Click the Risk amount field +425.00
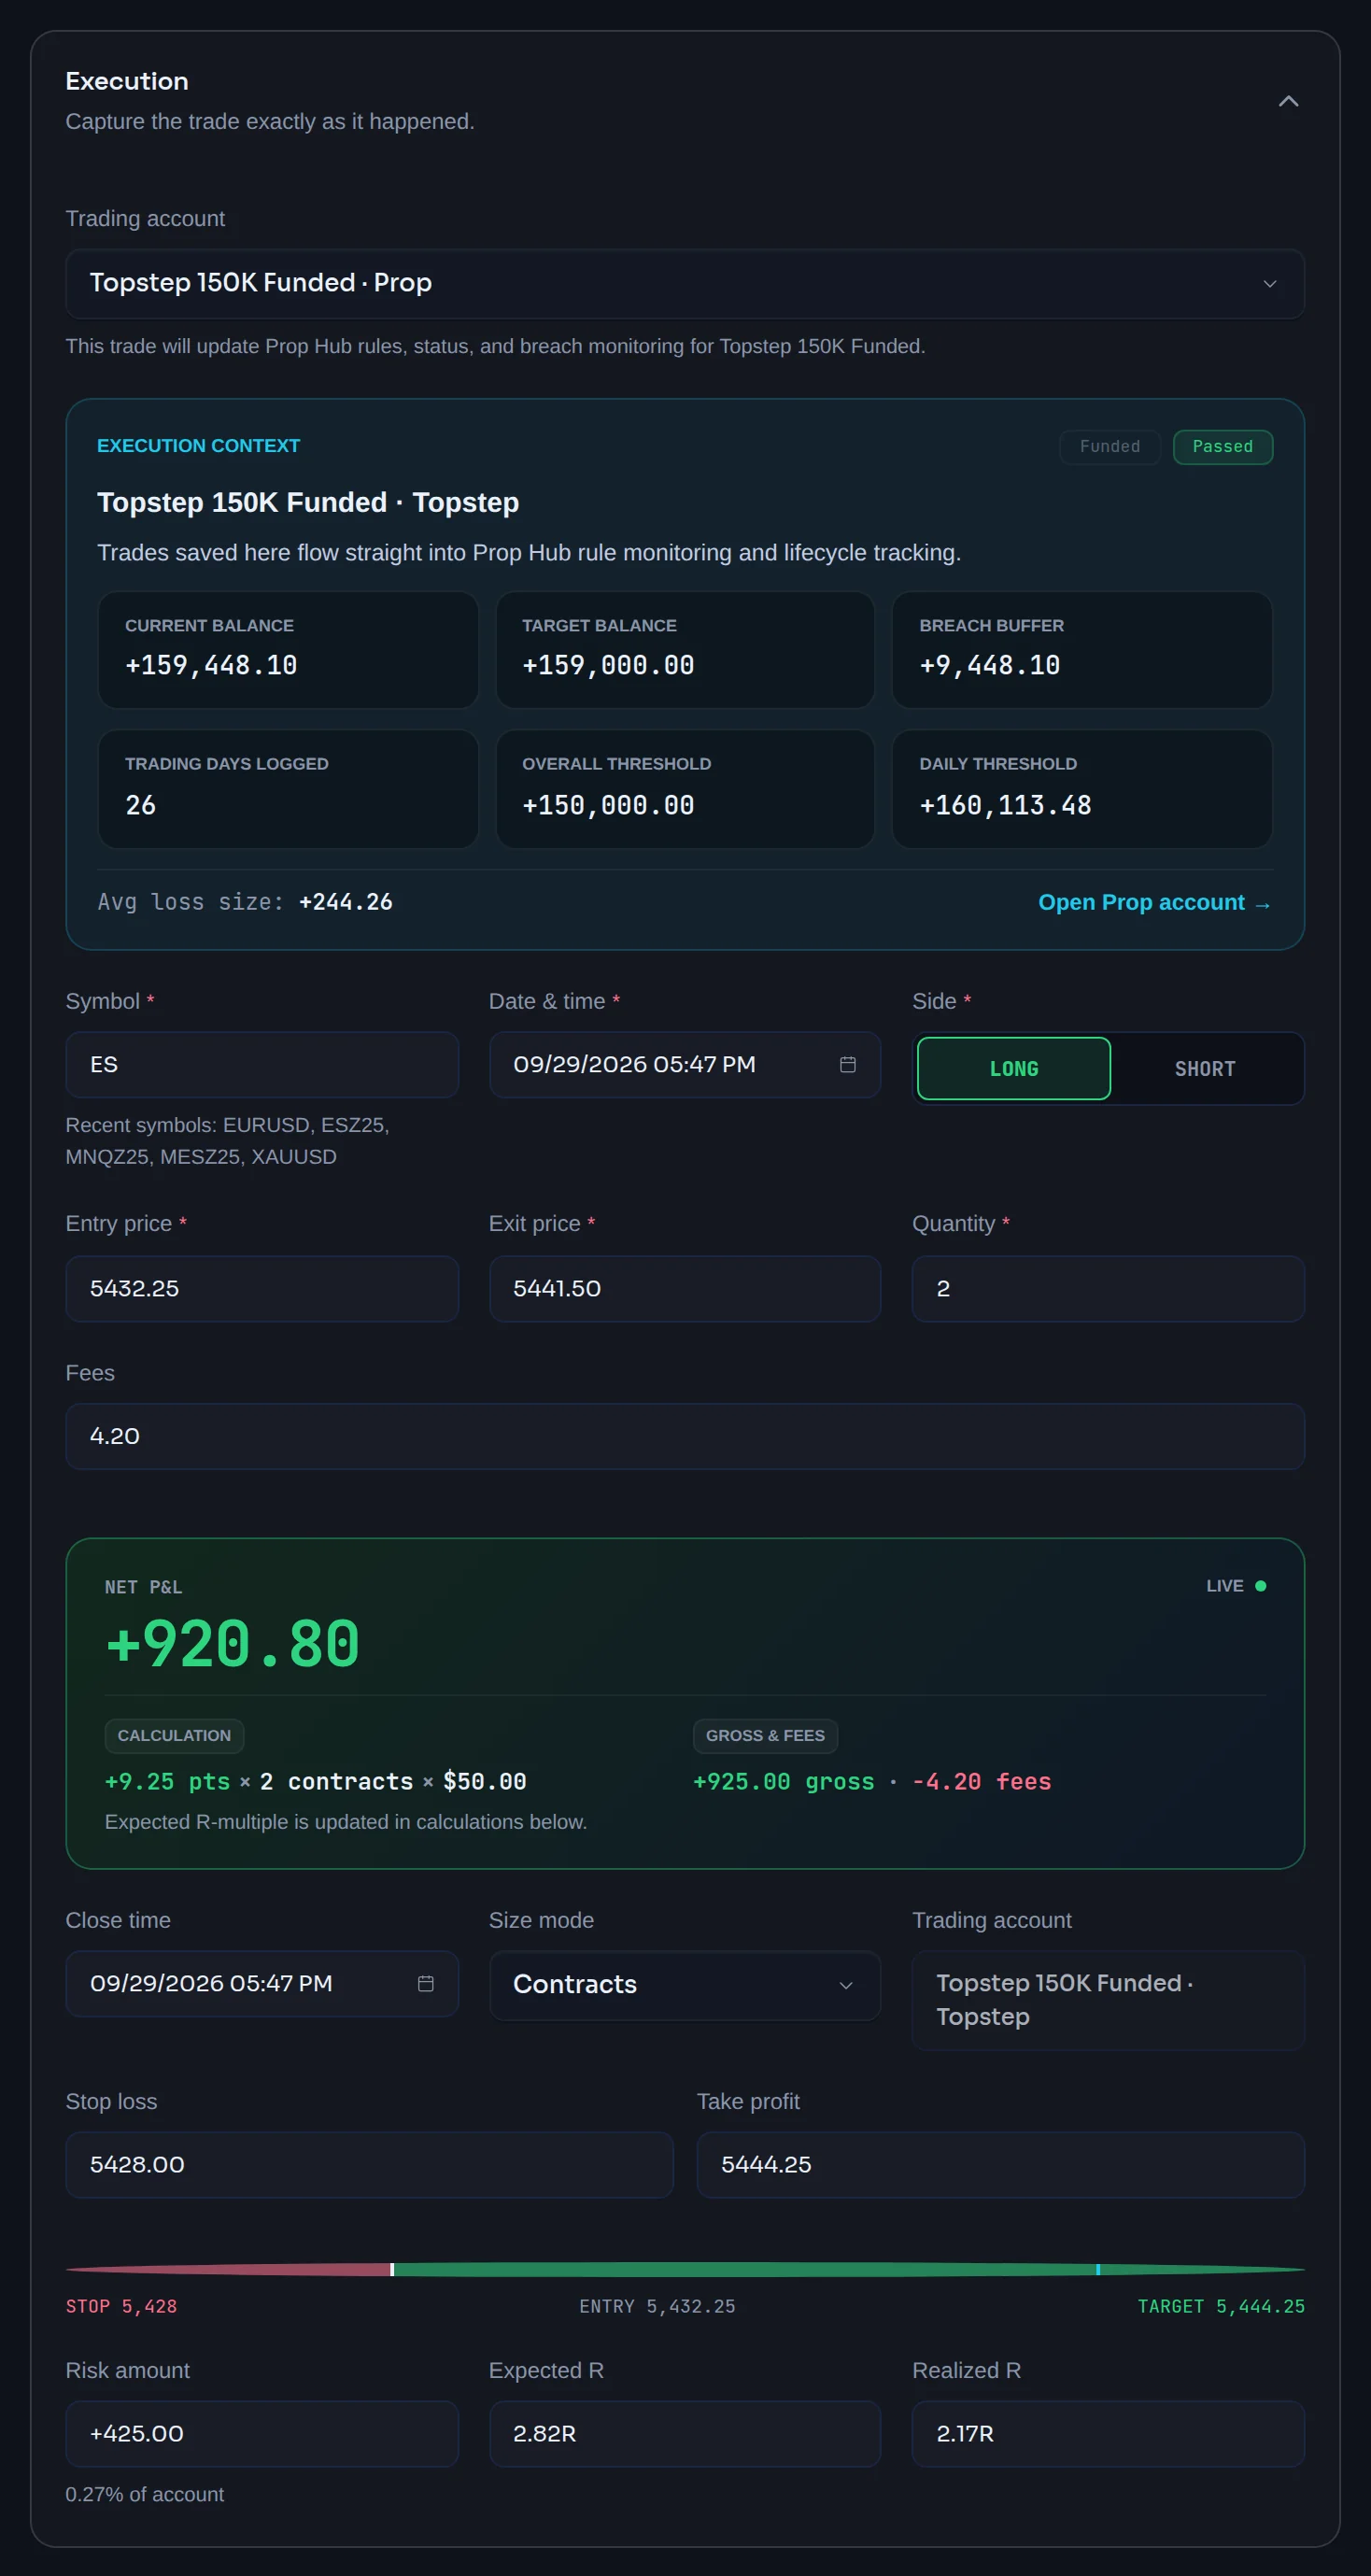The height and width of the screenshot is (2576, 1371). click(x=262, y=2433)
